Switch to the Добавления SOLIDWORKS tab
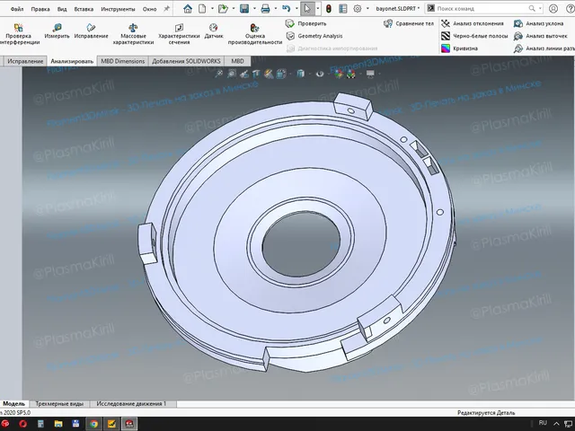 (186, 61)
